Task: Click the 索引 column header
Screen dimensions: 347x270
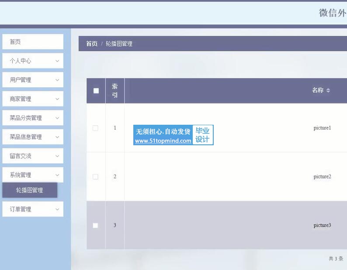Action: (115, 91)
